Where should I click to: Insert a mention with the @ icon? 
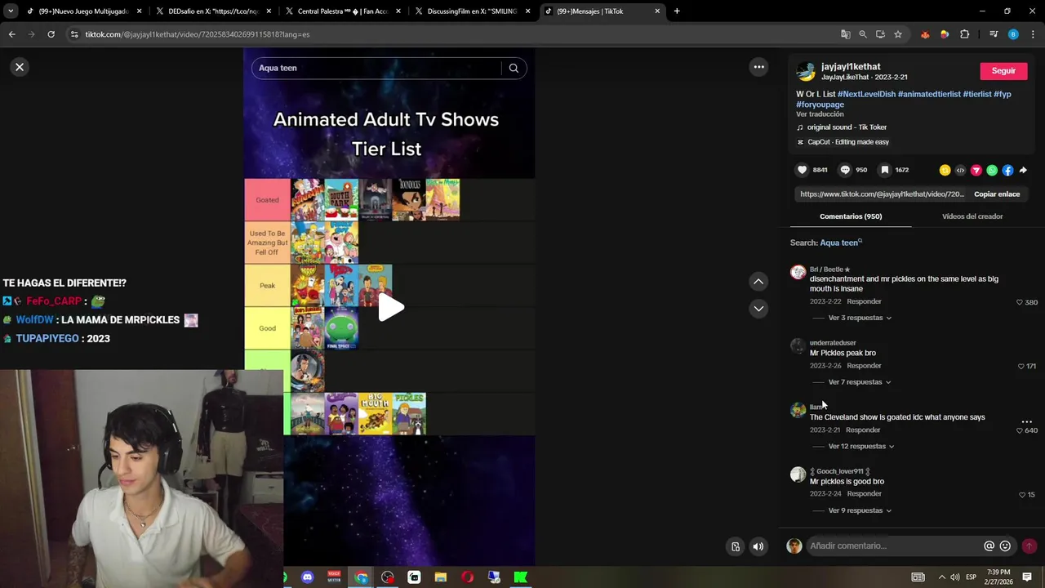(989, 546)
